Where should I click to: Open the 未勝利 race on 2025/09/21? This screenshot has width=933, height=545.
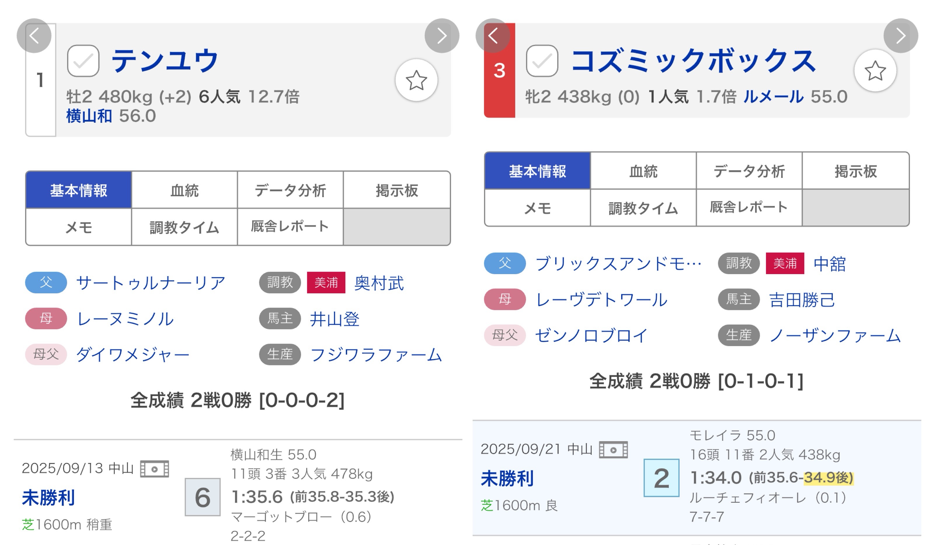pyautogui.click(x=507, y=479)
